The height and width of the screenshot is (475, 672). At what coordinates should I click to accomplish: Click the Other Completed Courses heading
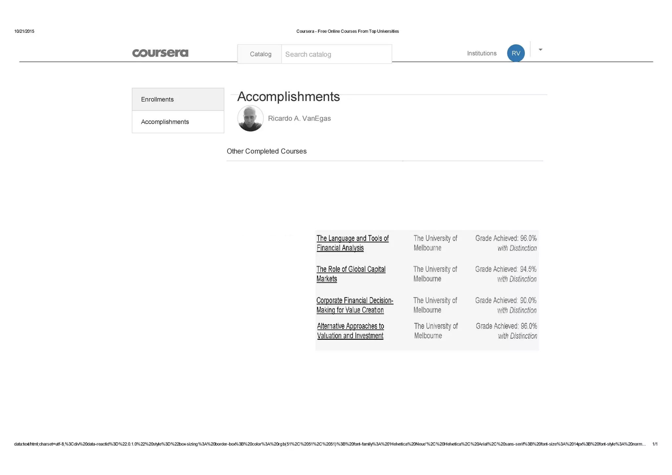(x=266, y=151)
